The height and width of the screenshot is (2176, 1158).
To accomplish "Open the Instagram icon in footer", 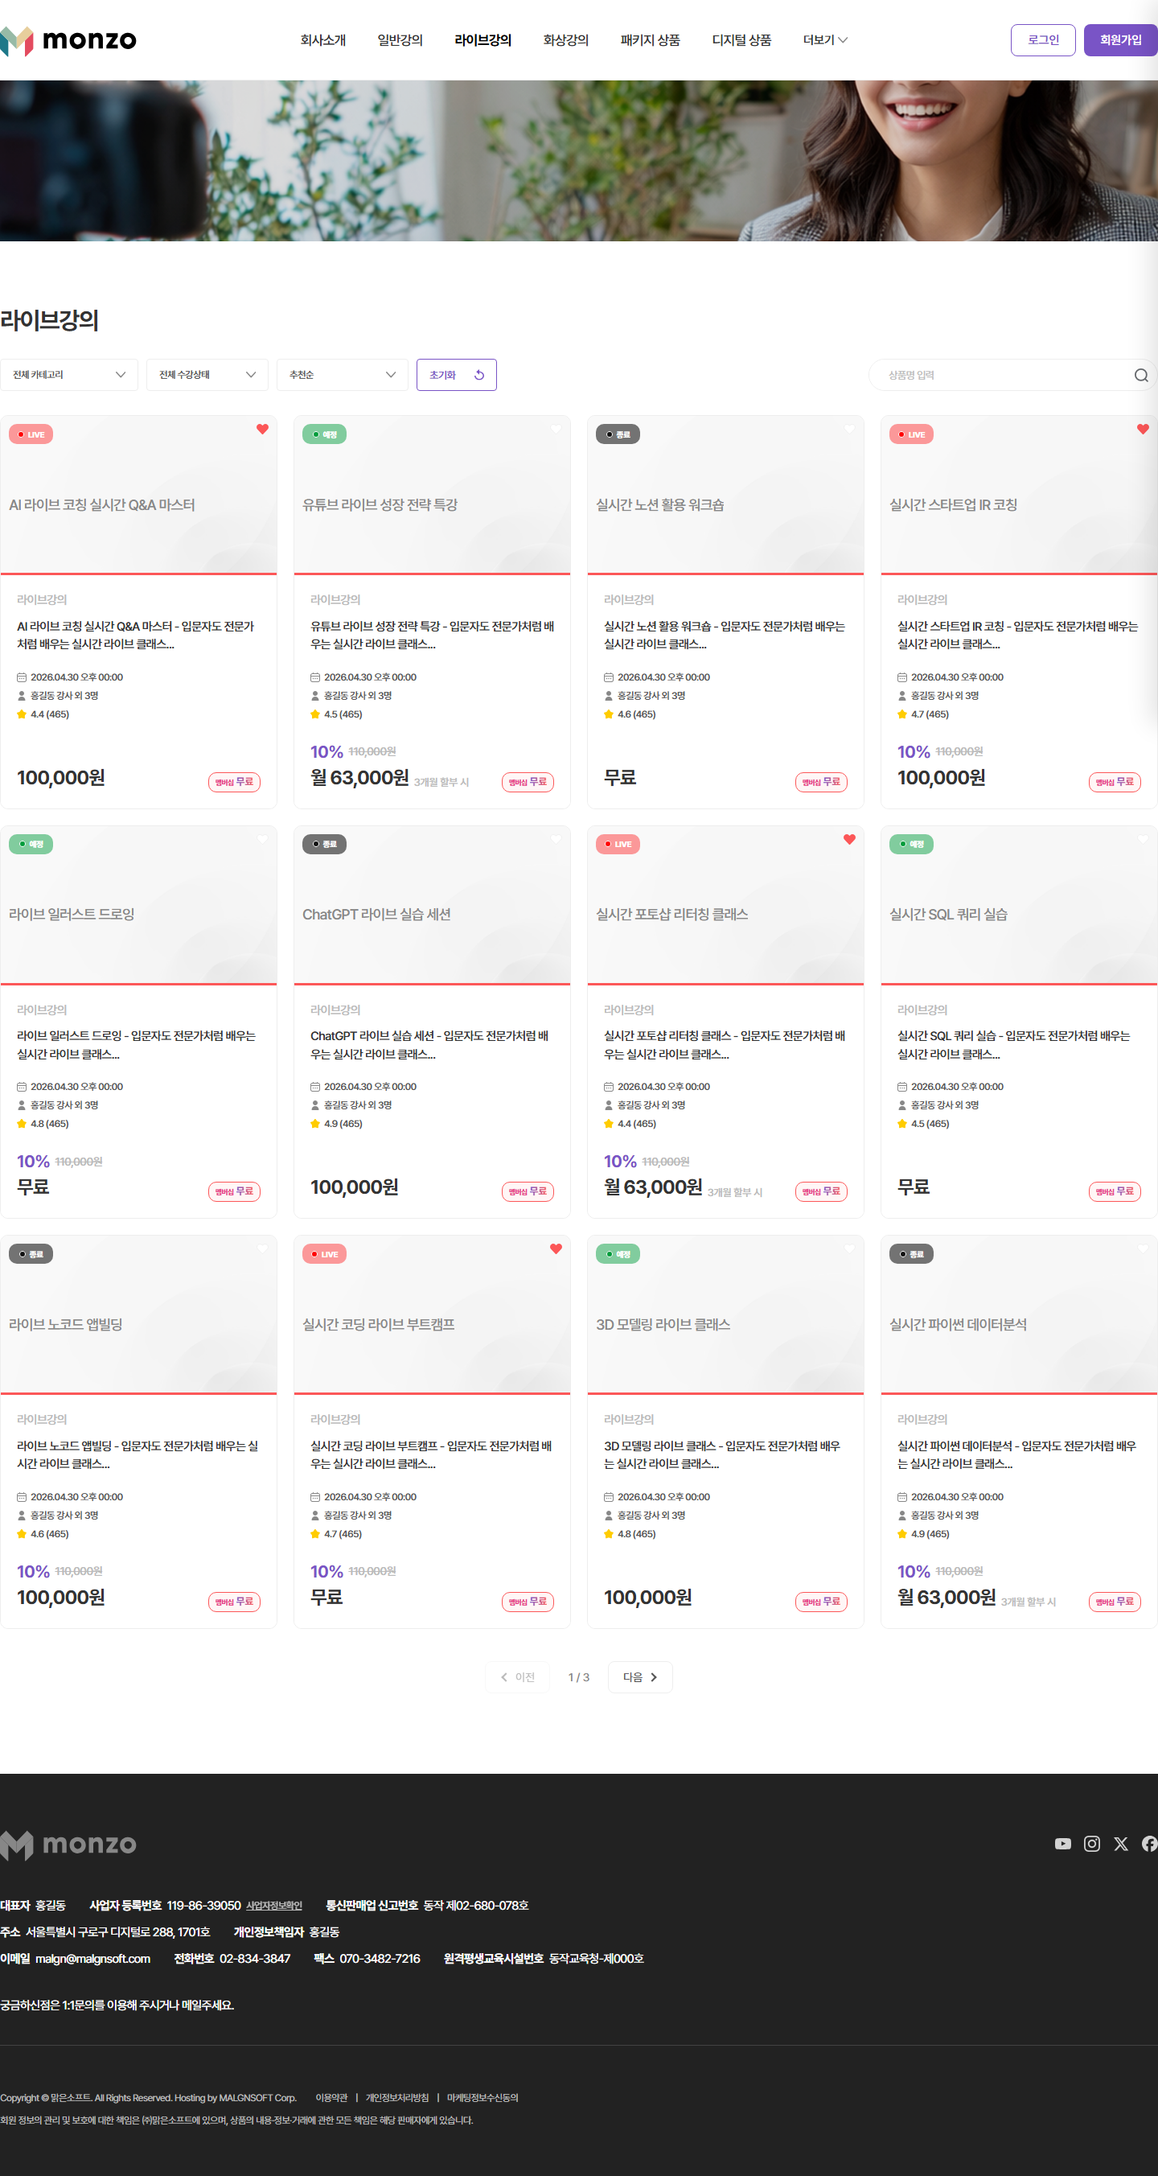I will click(1091, 1843).
